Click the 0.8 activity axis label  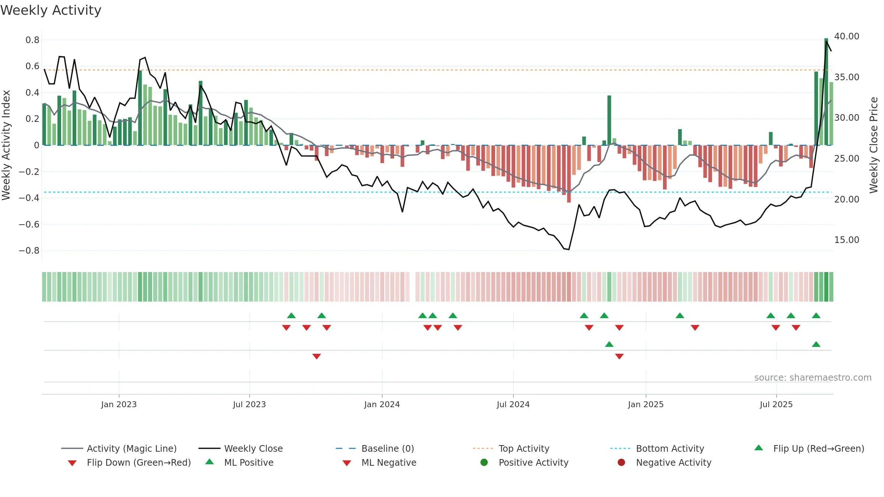click(x=32, y=40)
